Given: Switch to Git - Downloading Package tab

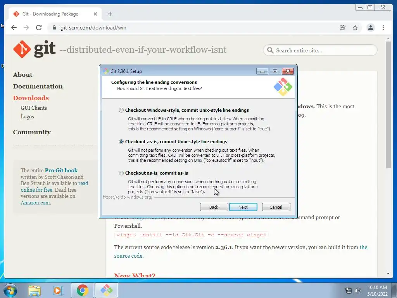Looking at the screenshot, I should click(x=55, y=14).
